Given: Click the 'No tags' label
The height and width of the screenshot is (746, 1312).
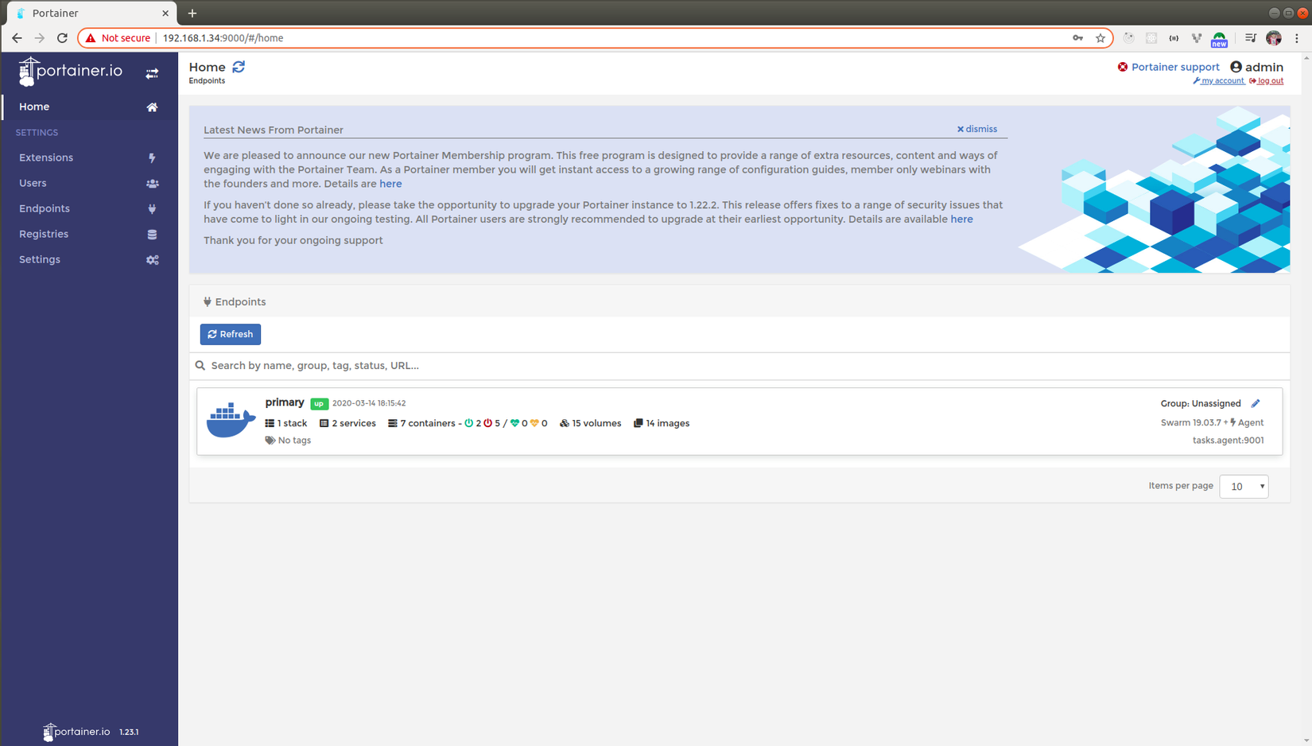Looking at the screenshot, I should (x=288, y=441).
